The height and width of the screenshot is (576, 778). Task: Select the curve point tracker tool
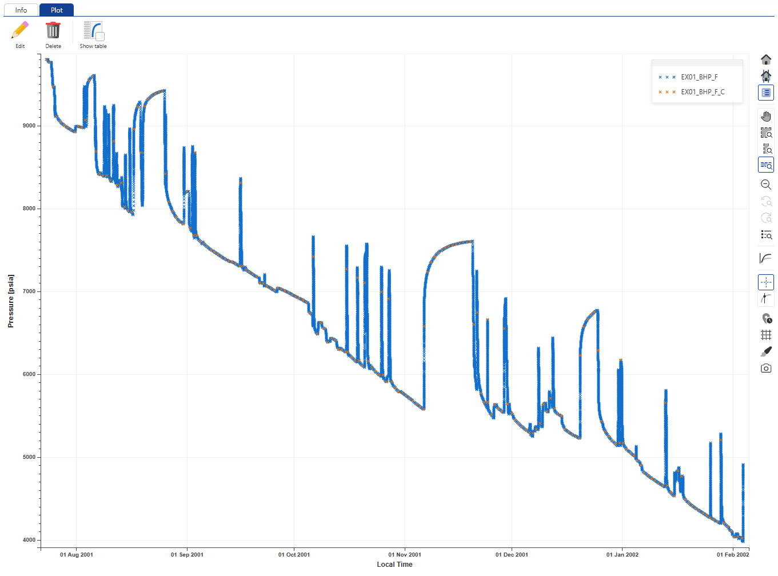(x=766, y=298)
